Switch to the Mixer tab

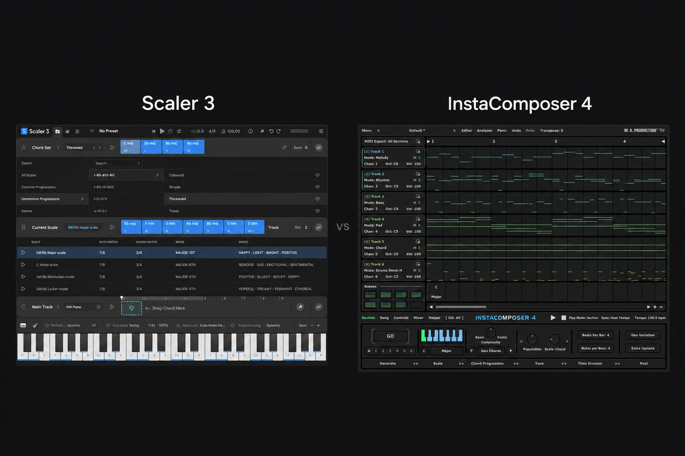coord(418,318)
